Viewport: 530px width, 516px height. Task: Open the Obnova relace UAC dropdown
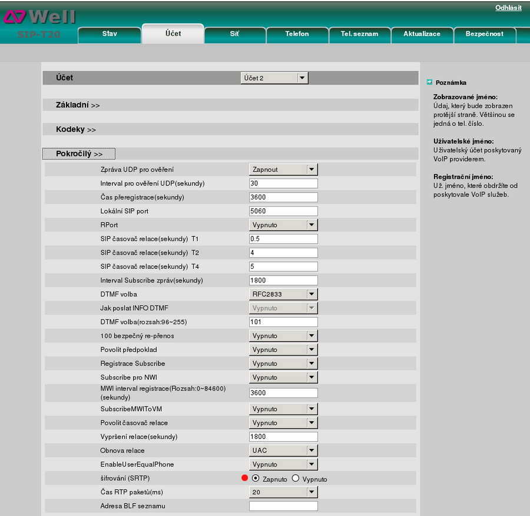point(283,451)
